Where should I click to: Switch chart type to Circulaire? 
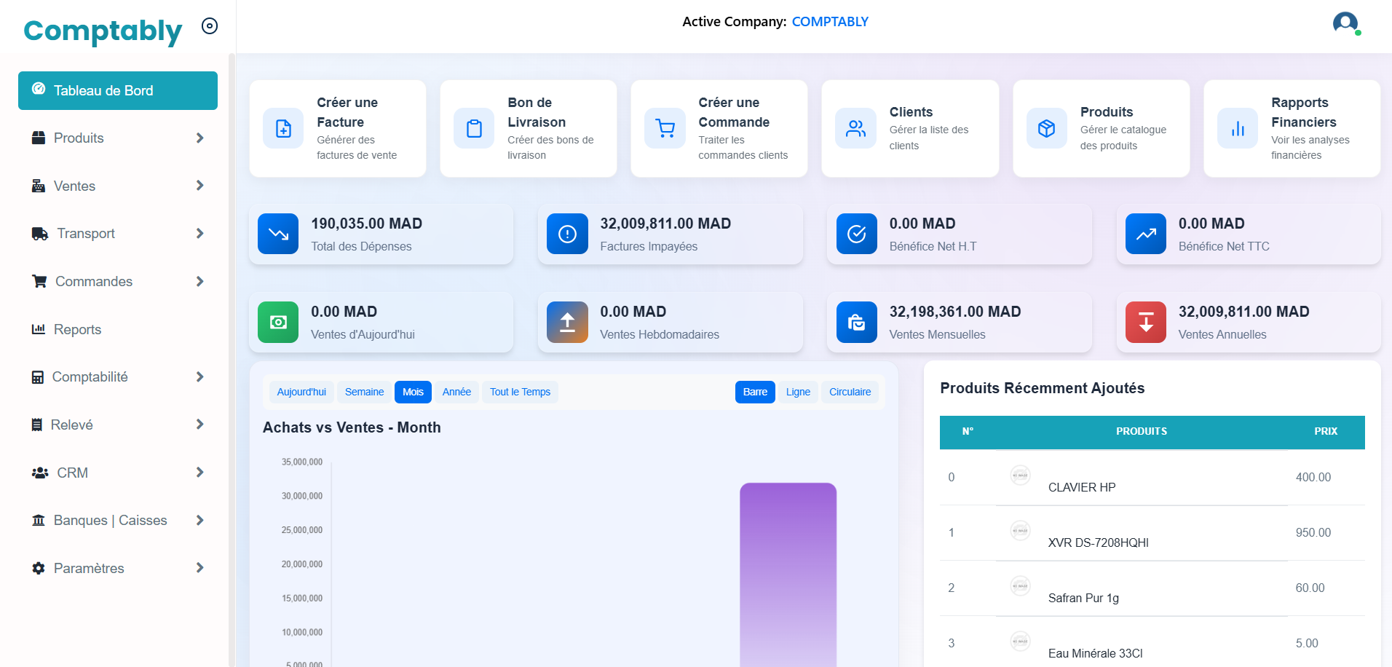[850, 392]
